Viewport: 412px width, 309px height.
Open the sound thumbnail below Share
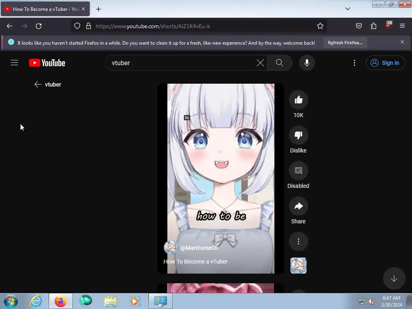pyautogui.click(x=298, y=266)
